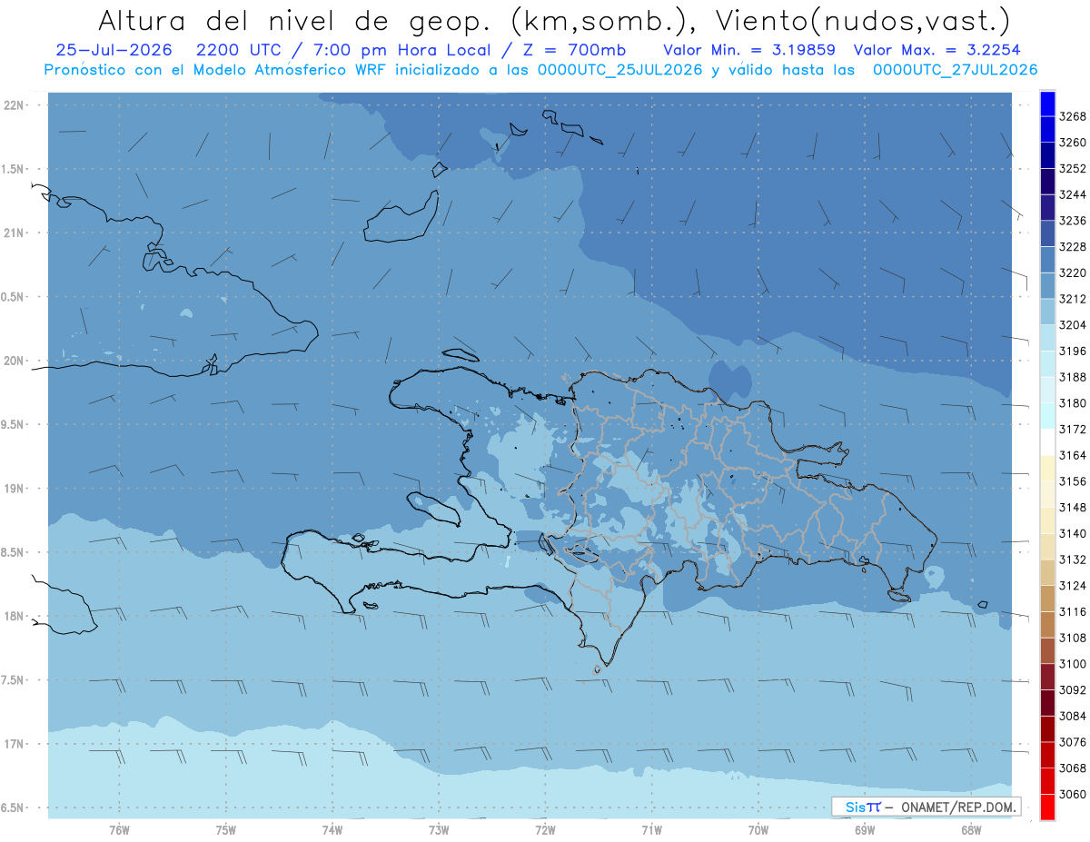The width and height of the screenshot is (1090, 842).
Task: Click the '19N' latitude label
Action: pyautogui.click(x=14, y=489)
